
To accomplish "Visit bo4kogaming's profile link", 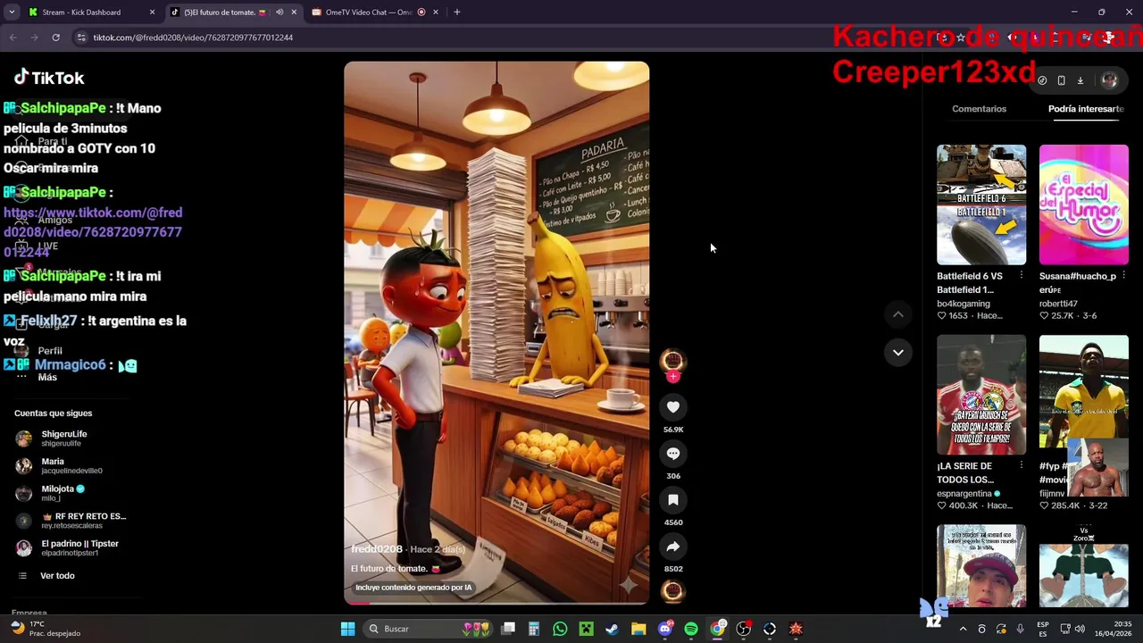I will (x=964, y=304).
